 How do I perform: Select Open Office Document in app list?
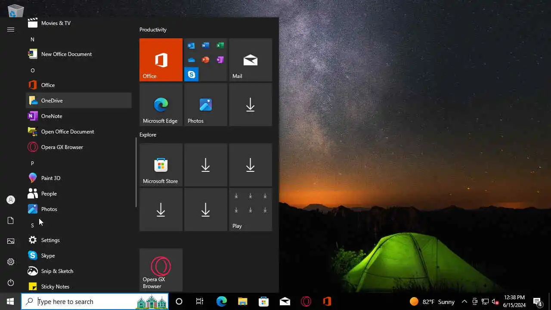click(x=79, y=132)
